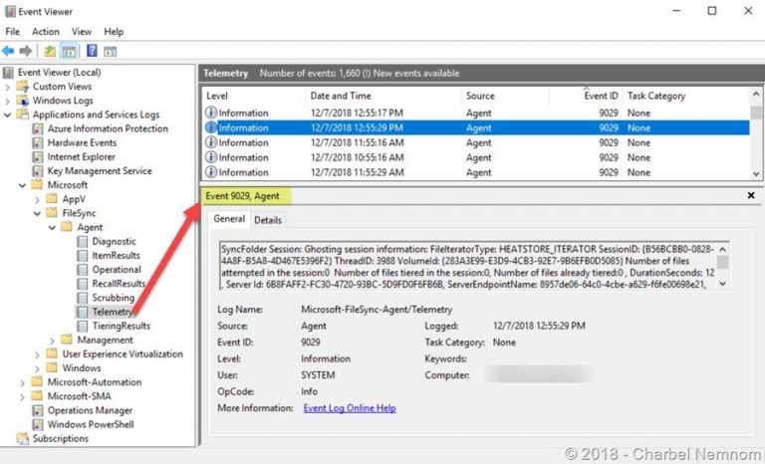Toggle the Show/Hide Console Tree icon

pyautogui.click(x=69, y=51)
